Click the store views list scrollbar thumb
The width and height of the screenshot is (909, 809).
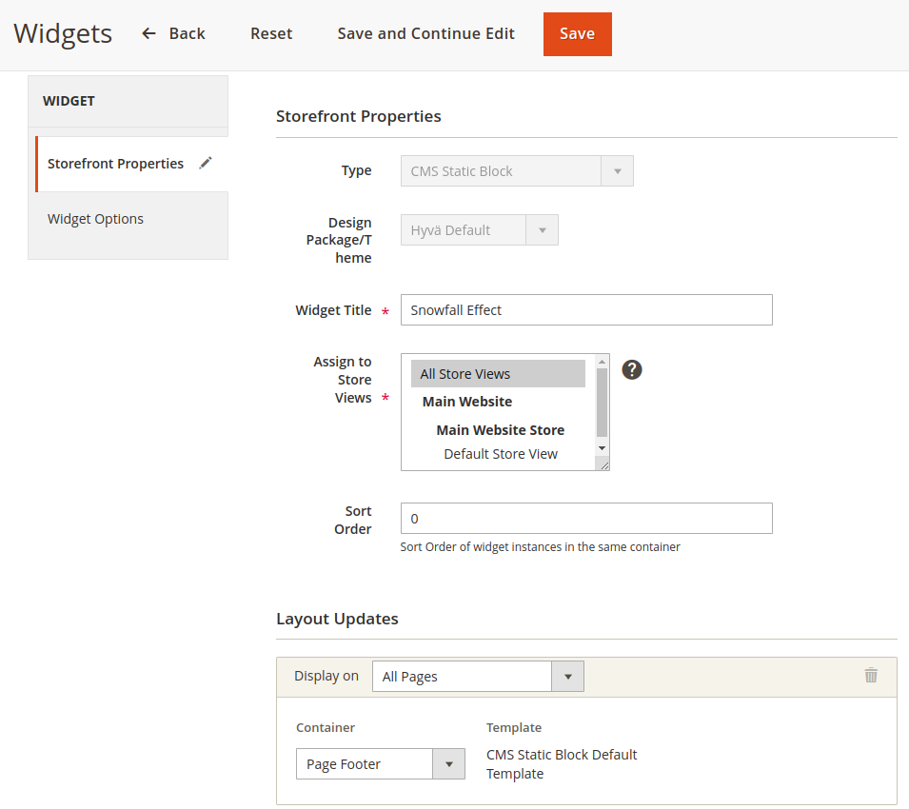pyautogui.click(x=602, y=403)
